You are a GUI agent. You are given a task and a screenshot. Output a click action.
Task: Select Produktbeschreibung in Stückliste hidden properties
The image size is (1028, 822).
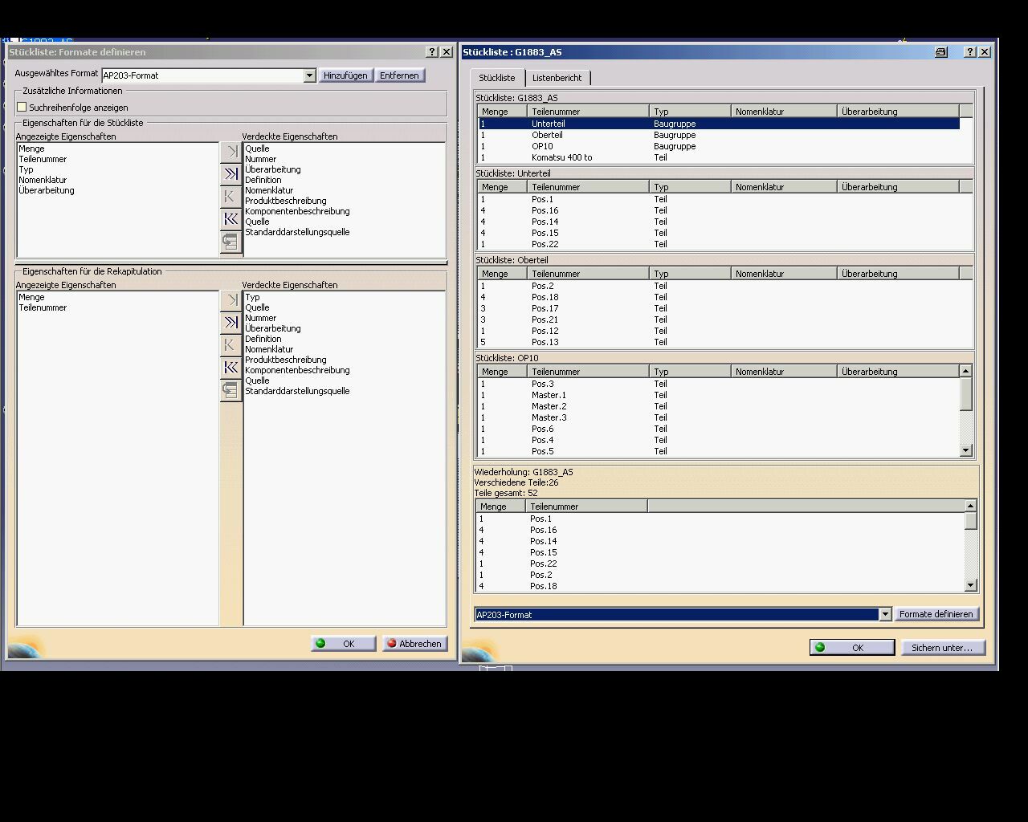pyautogui.click(x=286, y=201)
